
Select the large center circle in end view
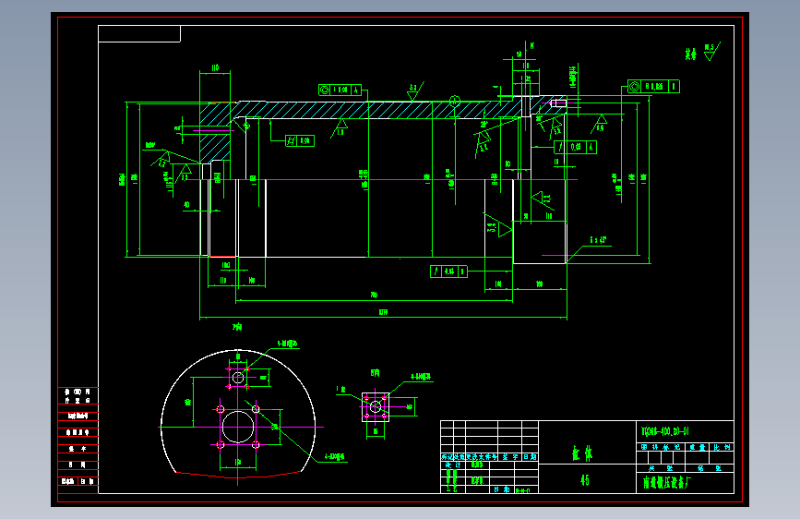(x=238, y=427)
